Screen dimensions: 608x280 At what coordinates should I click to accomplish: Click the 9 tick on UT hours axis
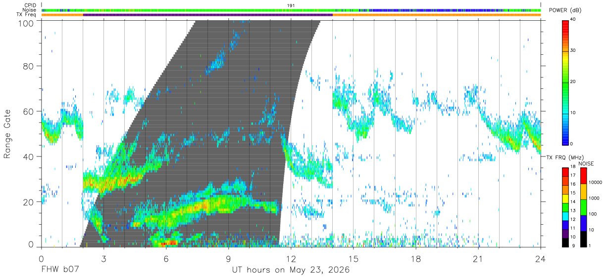pos(228,258)
